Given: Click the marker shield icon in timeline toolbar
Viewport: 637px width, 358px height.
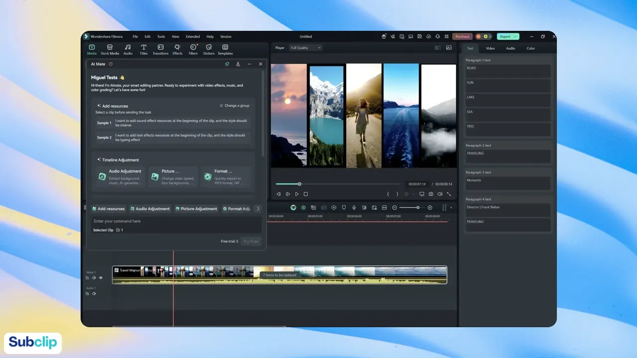Looking at the screenshot, I should [x=343, y=207].
